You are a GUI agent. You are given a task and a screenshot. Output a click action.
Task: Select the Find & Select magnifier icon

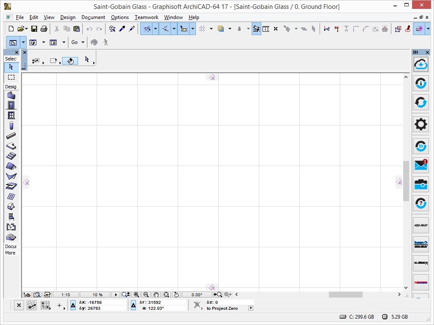click(112, 29)
